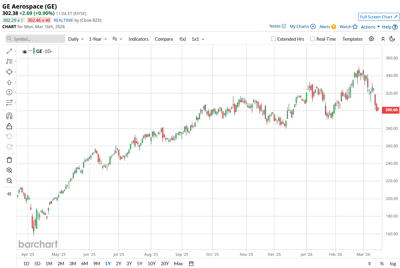Open Full Screen Chart
Image resolution: width=400 pixels, height=268 pixels.
379,17
